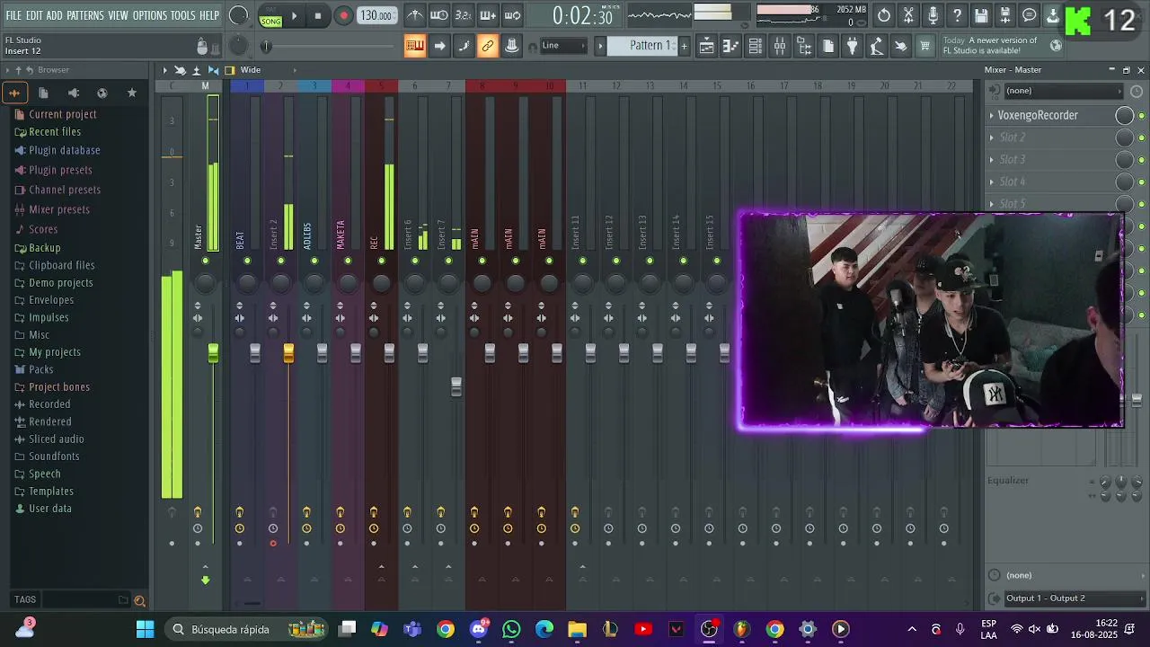
Task: Open the Channel rack view icon
Action: tap(756, 47)
